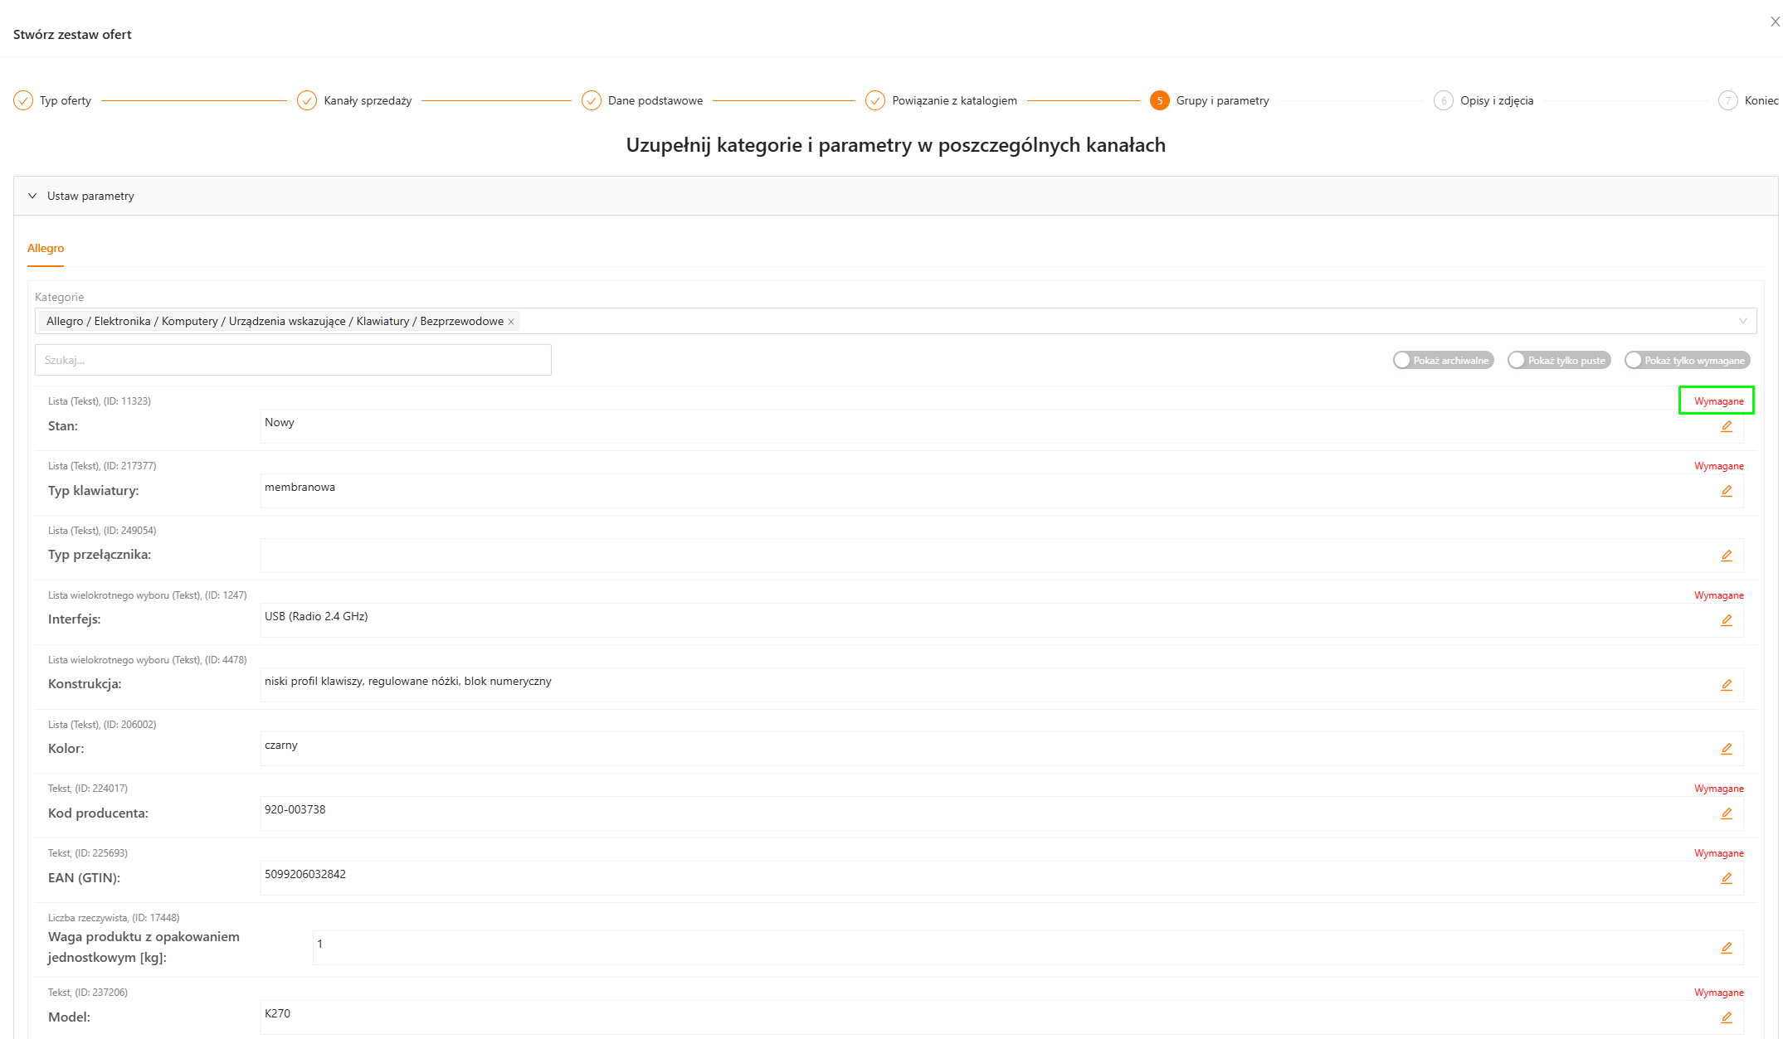This screenshot has width=1783, height=1039.
Task: Click the Szukaj search field
Action: pos(293,360)
